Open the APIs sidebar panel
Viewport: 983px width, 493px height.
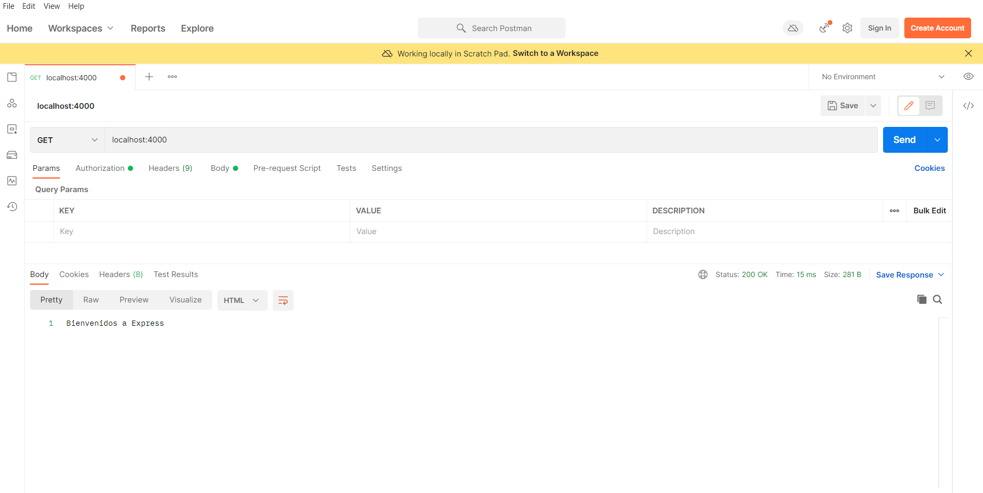click(12, 103)
